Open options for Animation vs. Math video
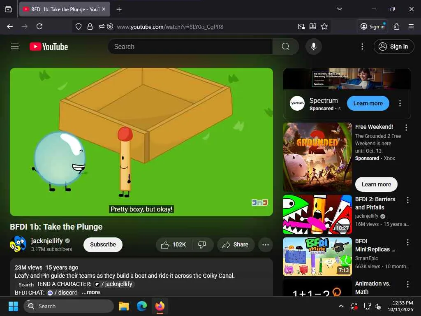This screenshot has width=421, height=316. tap(407, 284)
